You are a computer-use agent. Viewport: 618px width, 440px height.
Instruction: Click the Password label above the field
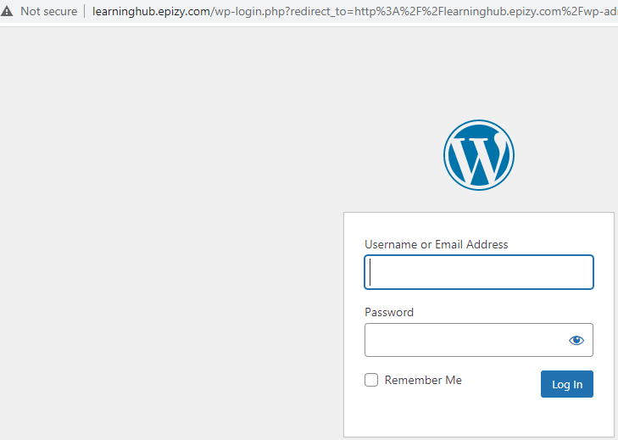pyautogui.click(x=389, y=312)
